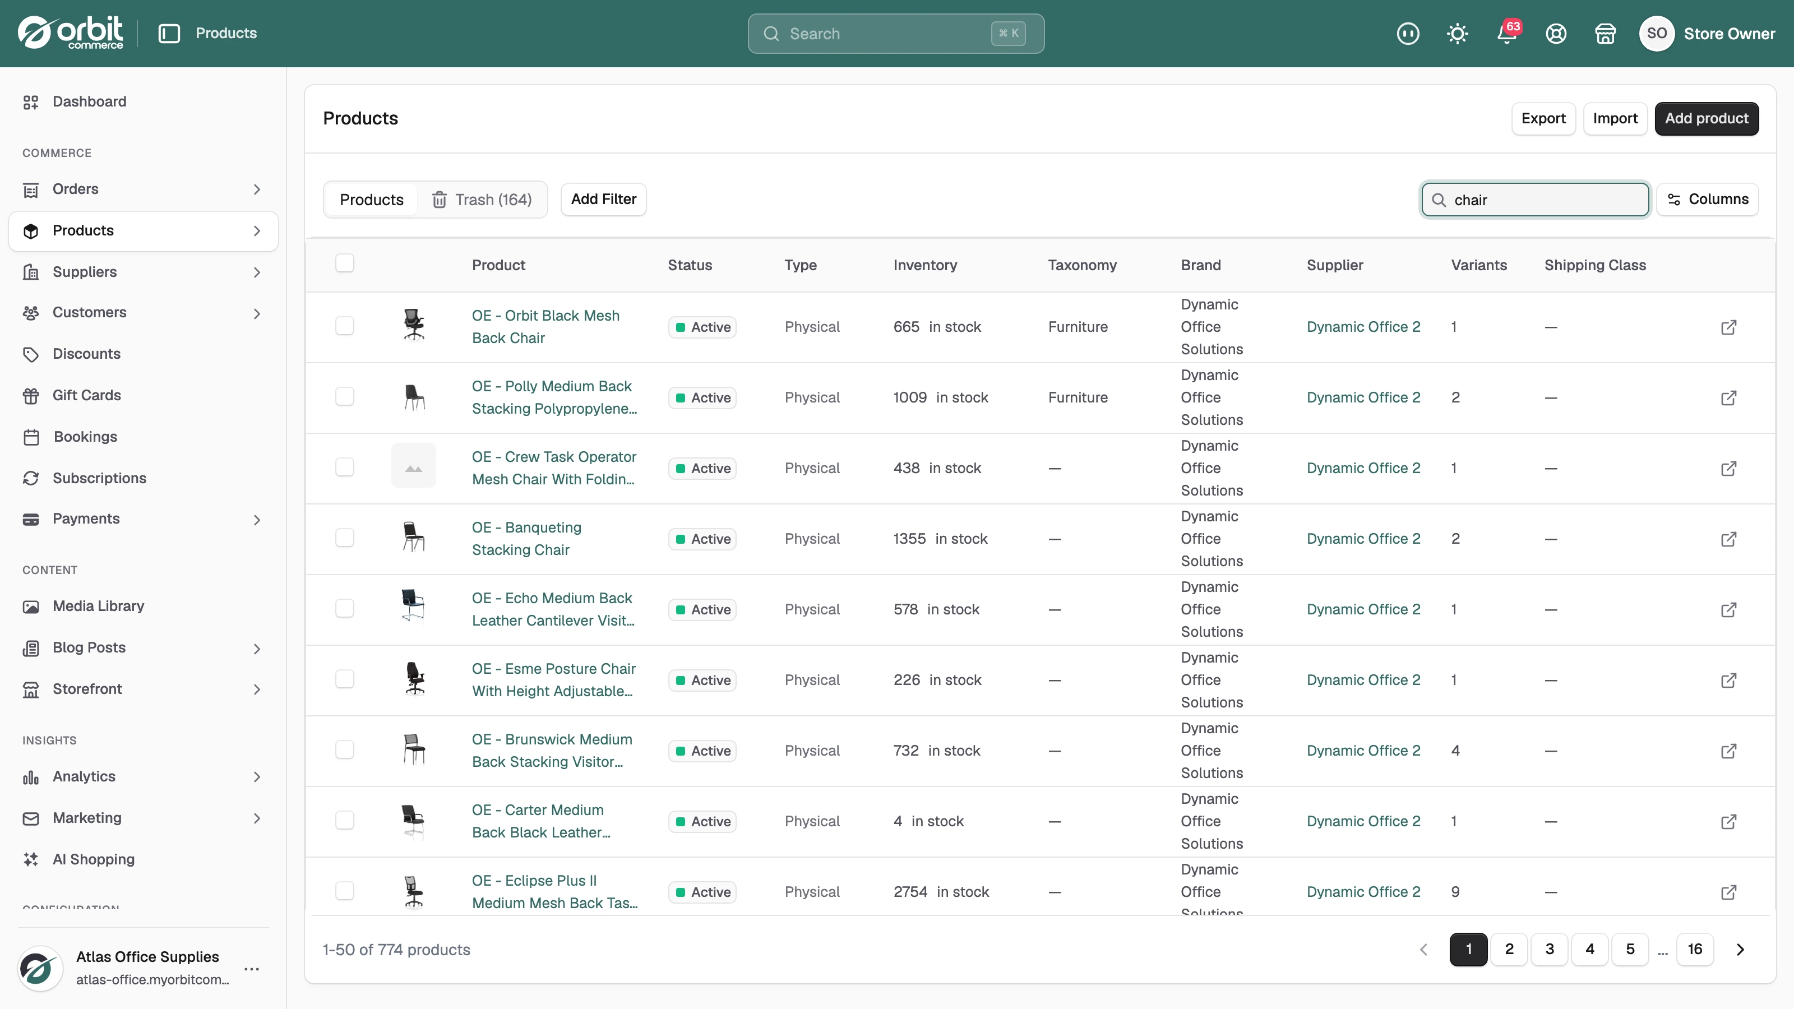Expand the Payments submenu chevron
The height and width of the screenshot is (1009, 1794).
click(x=257, y=520)
